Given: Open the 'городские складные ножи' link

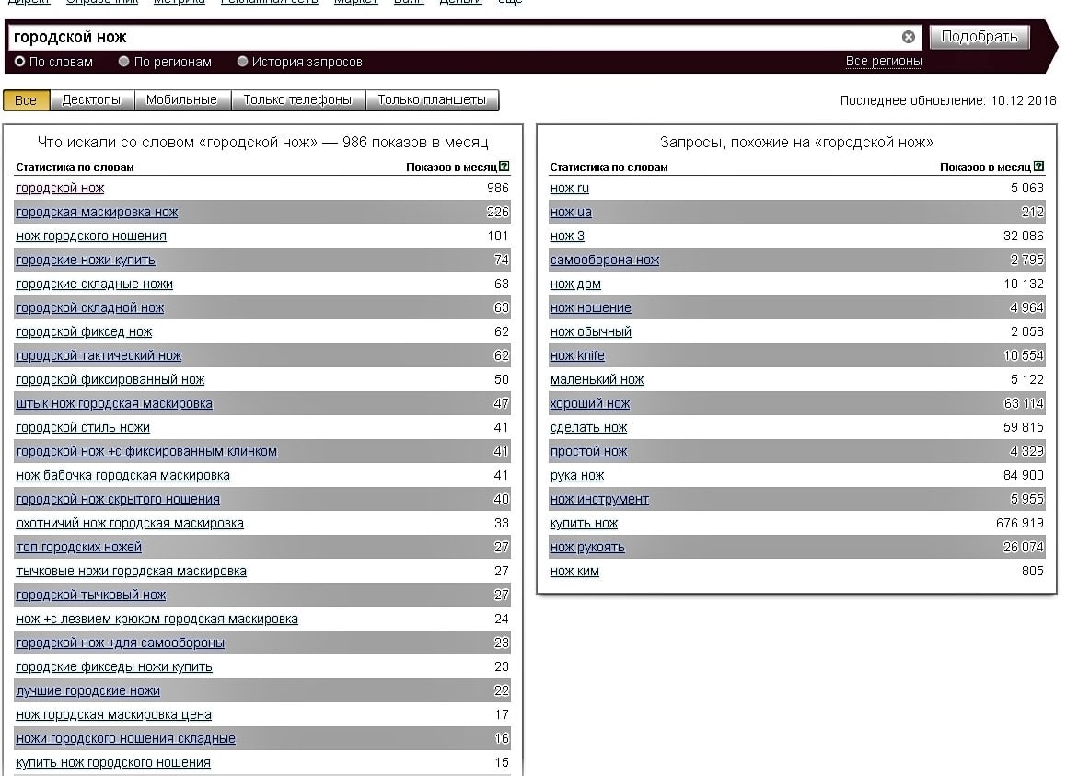Looking at the screenshot, I should pyautogui.click(x=95, y=284).
